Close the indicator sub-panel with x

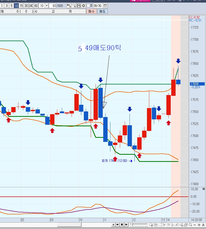204,189
